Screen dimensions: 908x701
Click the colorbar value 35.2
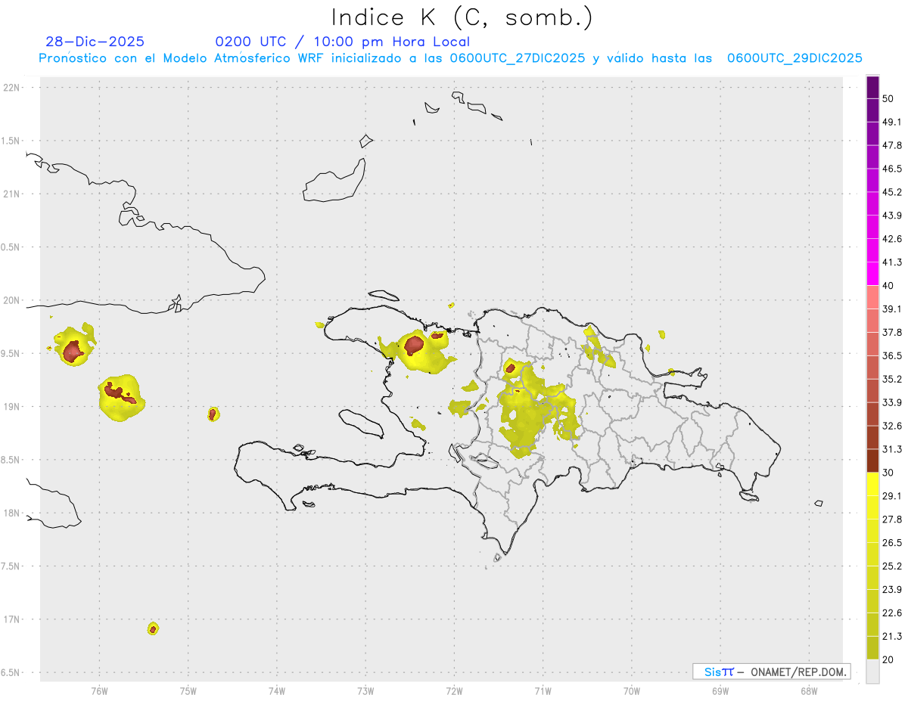pyautogui.click(x=892, y=379)
